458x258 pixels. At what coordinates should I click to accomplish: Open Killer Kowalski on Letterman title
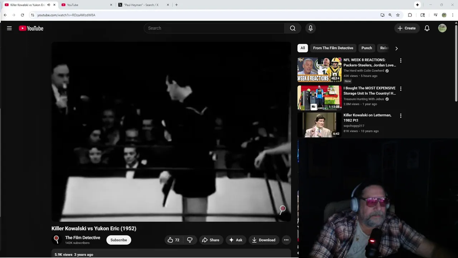point(367,118)
